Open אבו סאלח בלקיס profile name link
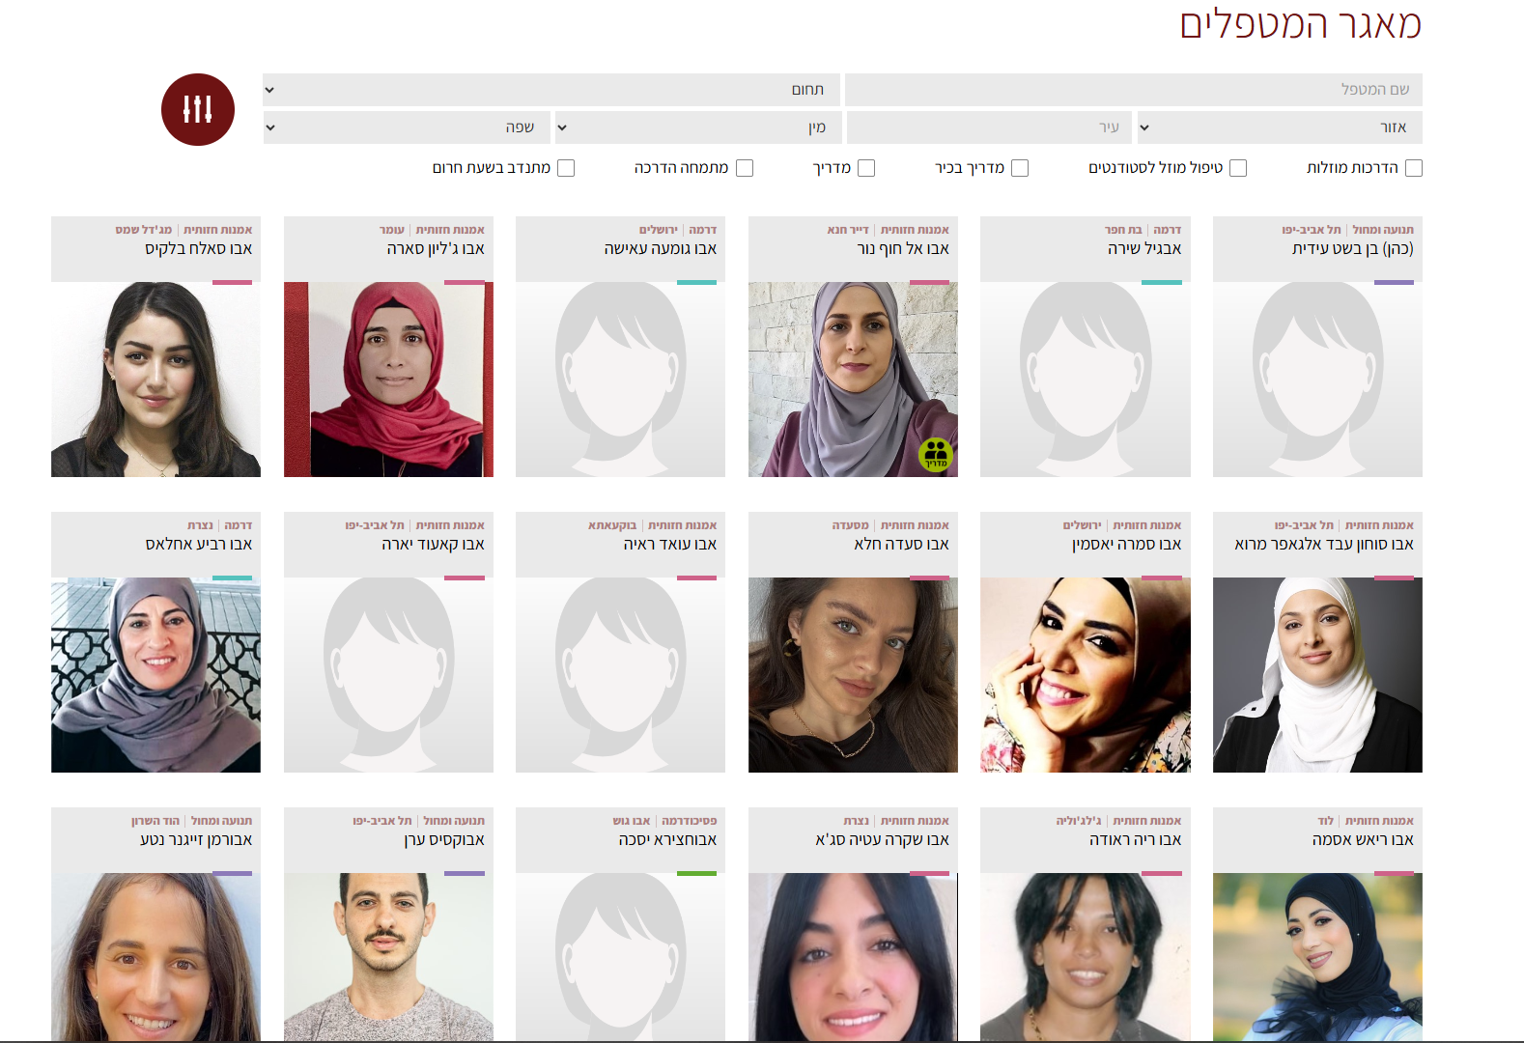 click(199, 249)
